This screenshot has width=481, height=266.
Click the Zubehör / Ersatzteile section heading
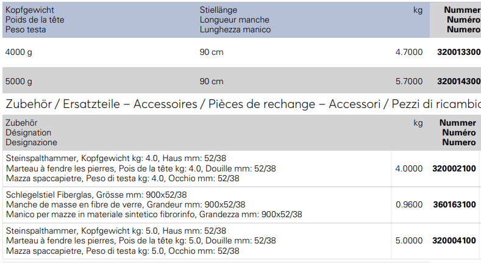243,104
